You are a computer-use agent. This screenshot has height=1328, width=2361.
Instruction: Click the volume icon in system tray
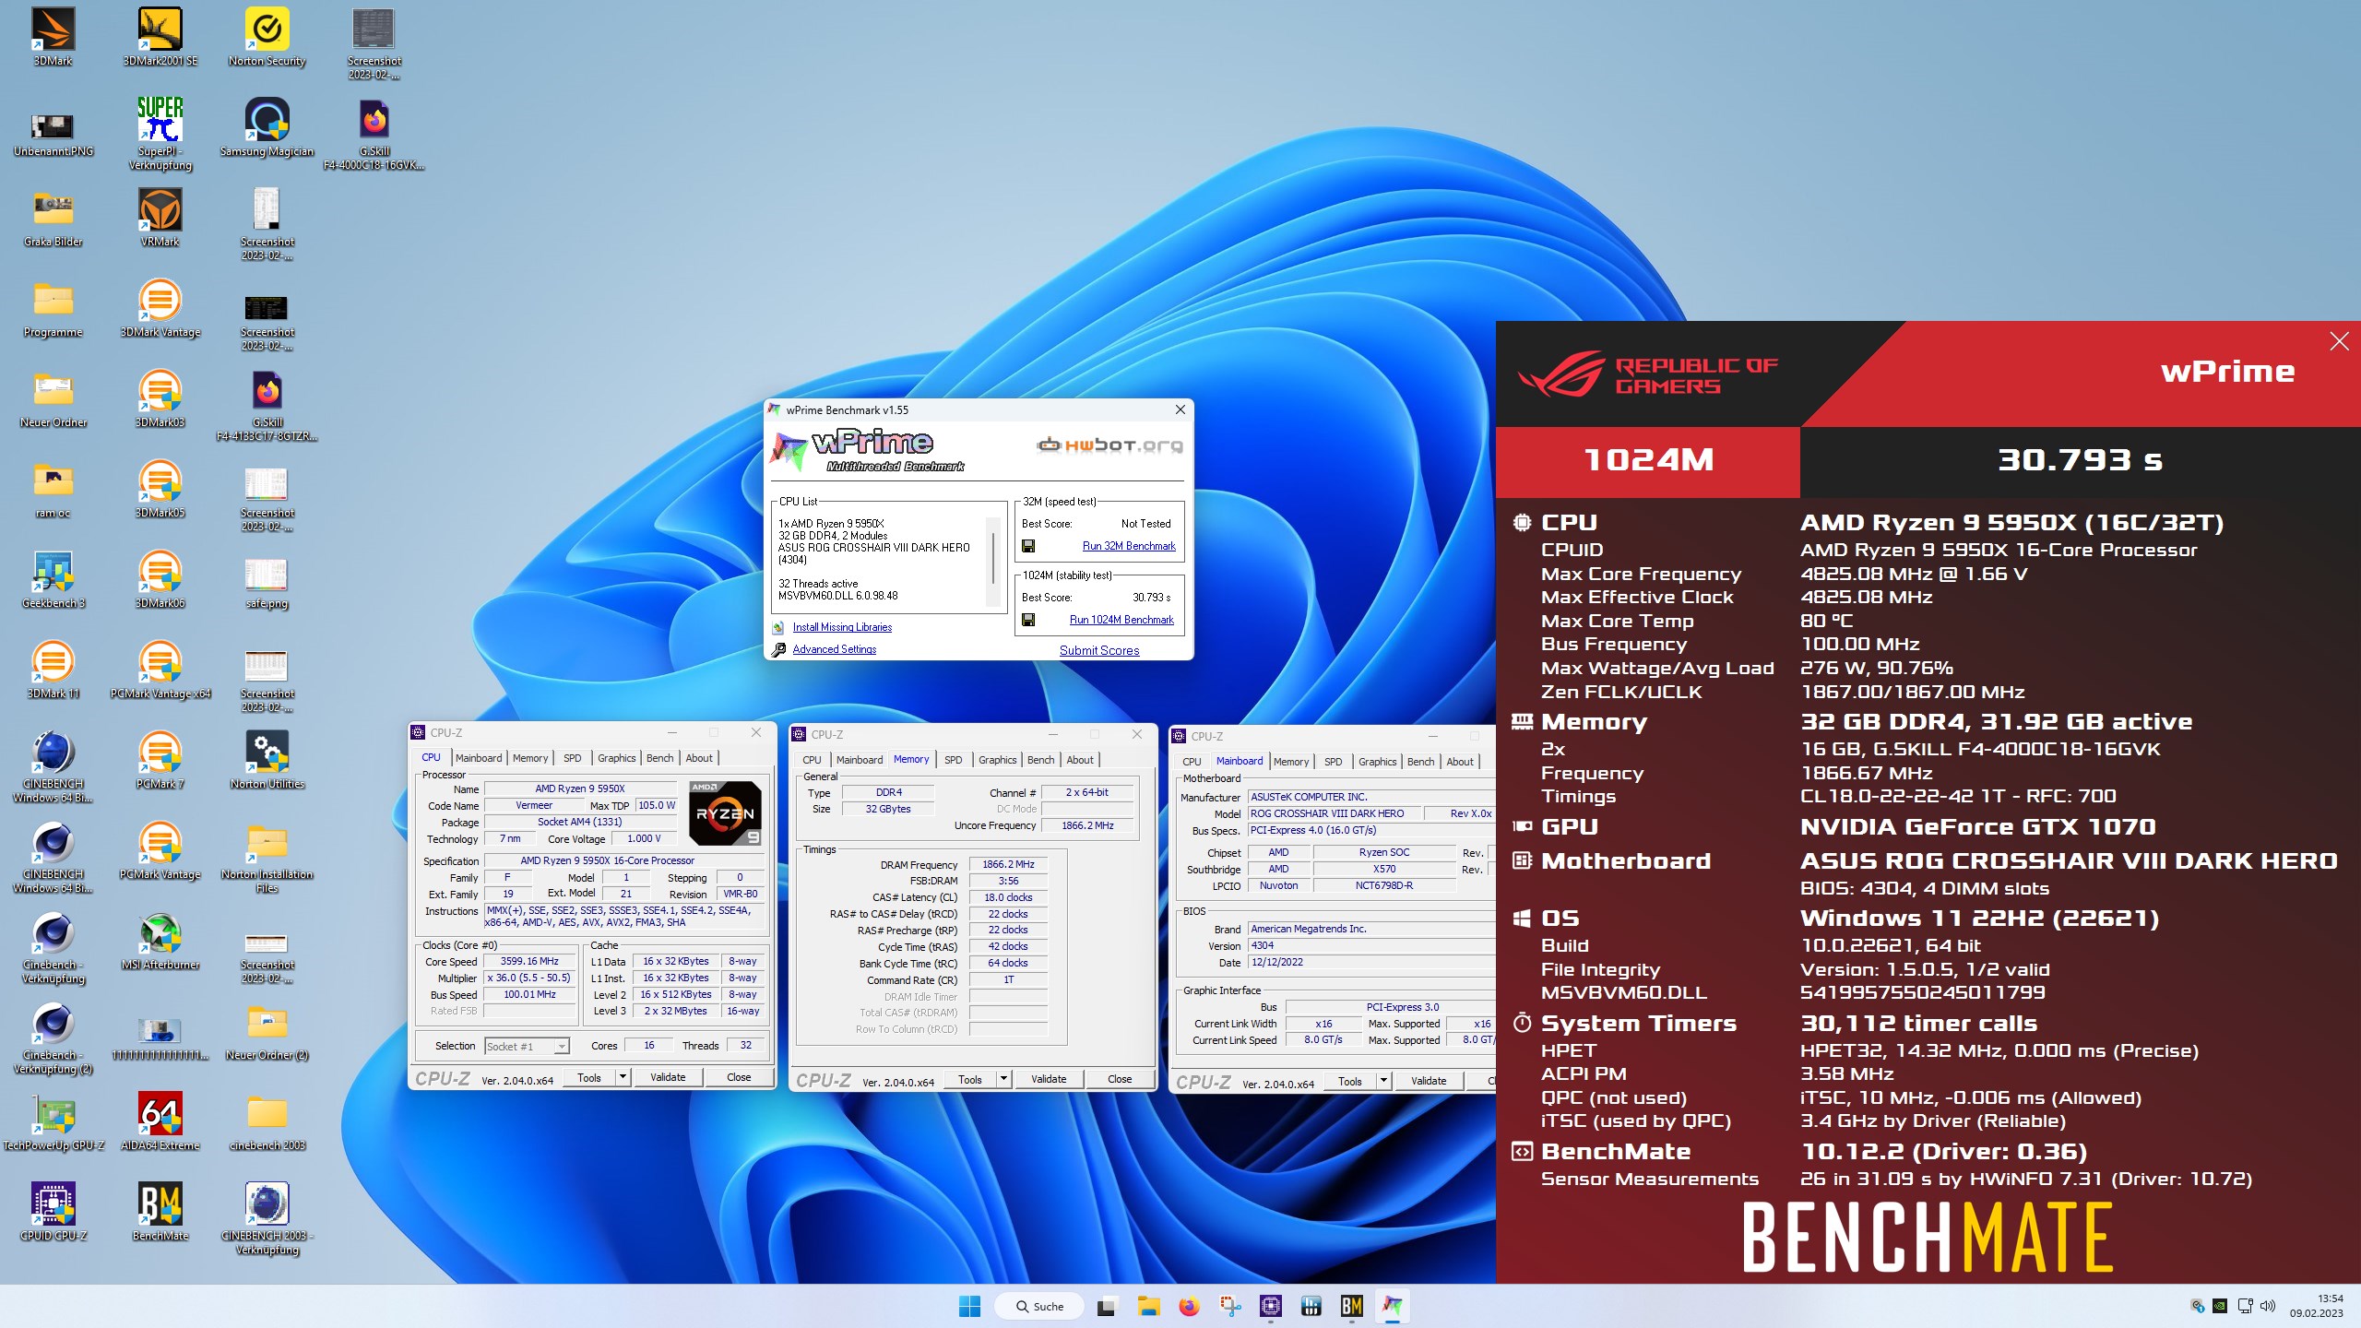2269,1306
